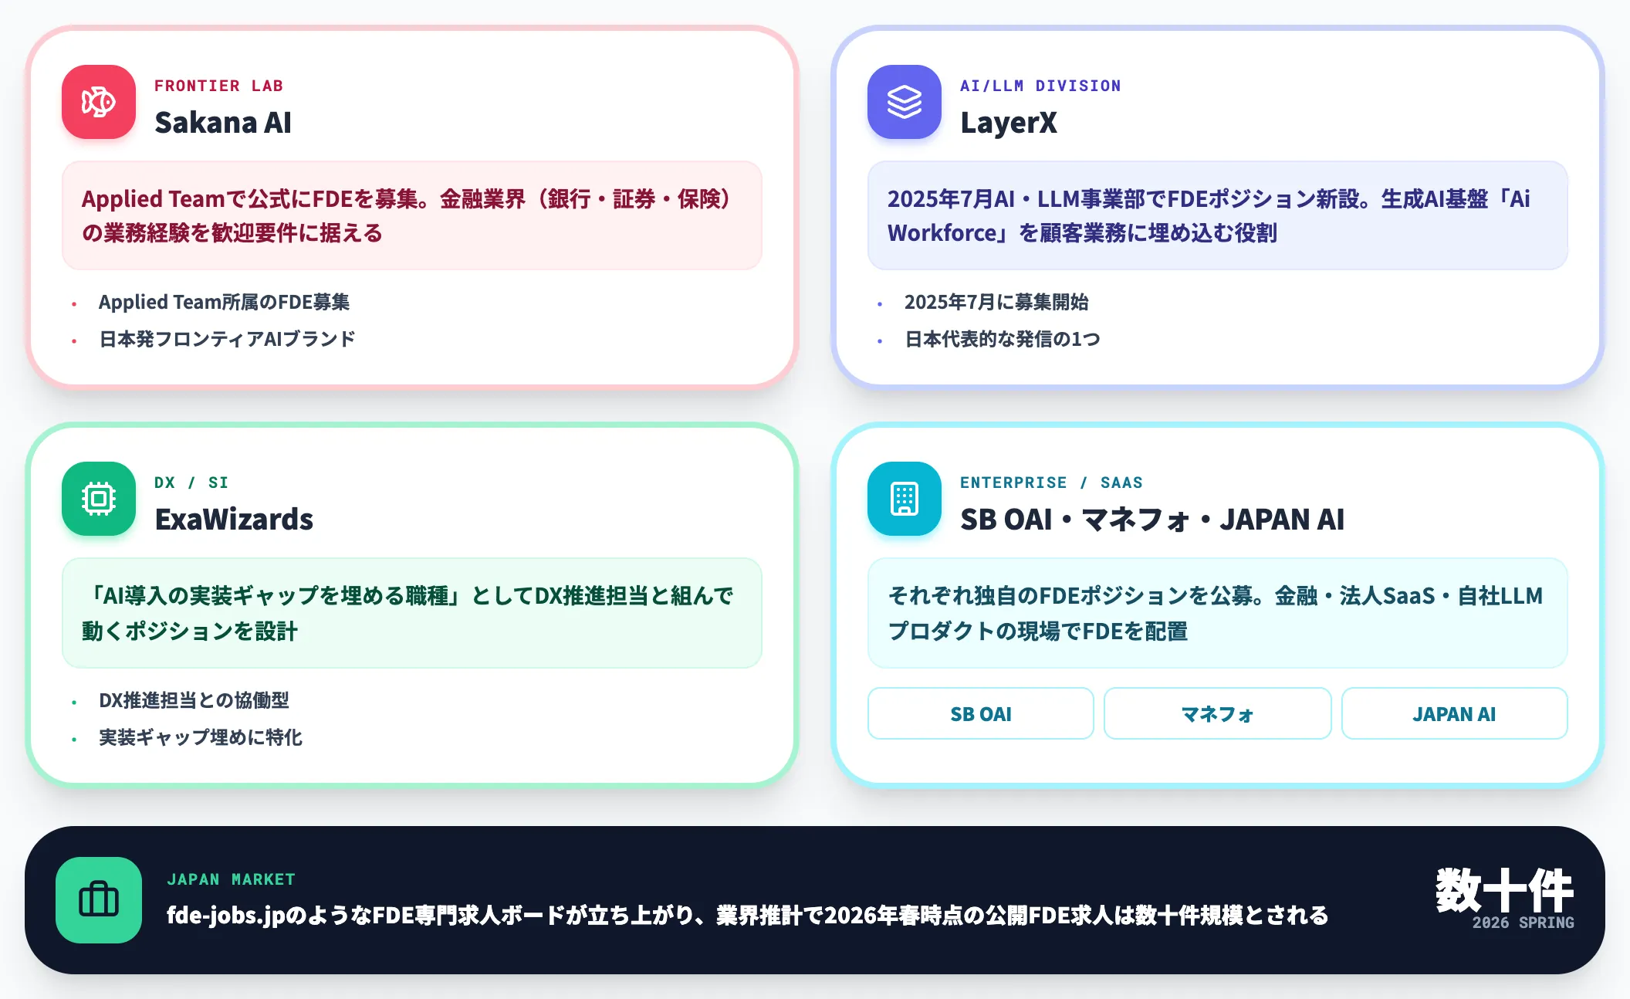Click the teal building icon for SB OAI
The height and width of the screenshot is (999, 1630).
[x=905, y=499]
